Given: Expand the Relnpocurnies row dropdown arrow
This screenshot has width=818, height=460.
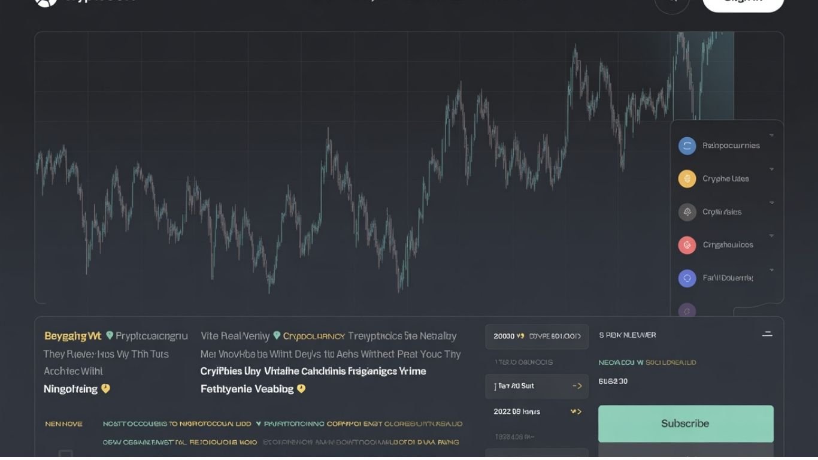Looking at the screenshot, I should [771, 136].
